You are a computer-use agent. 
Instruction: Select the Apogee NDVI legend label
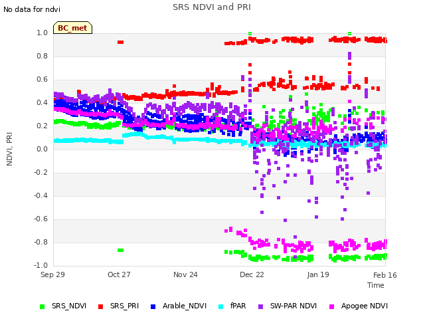(365, 306)
